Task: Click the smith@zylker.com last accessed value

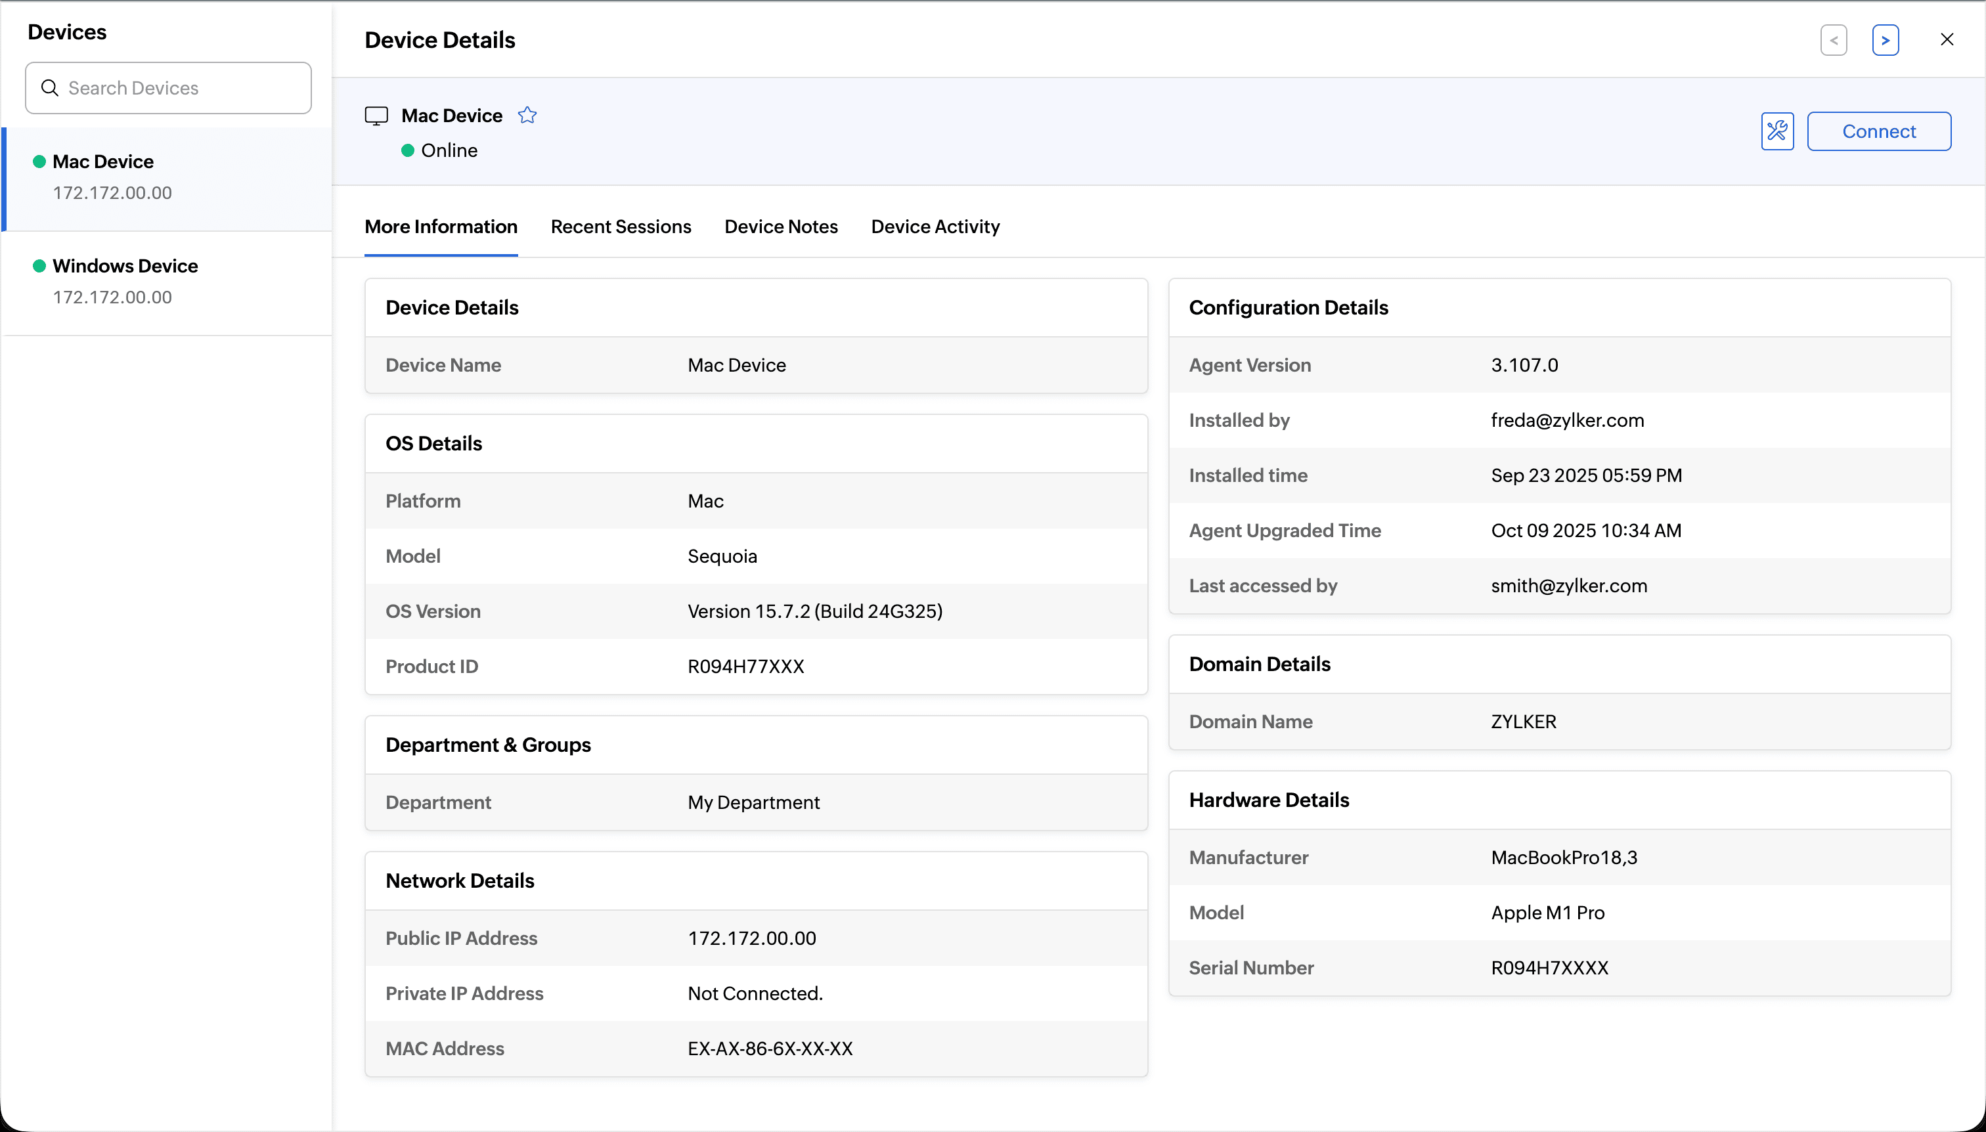Action: point(1568,586)
